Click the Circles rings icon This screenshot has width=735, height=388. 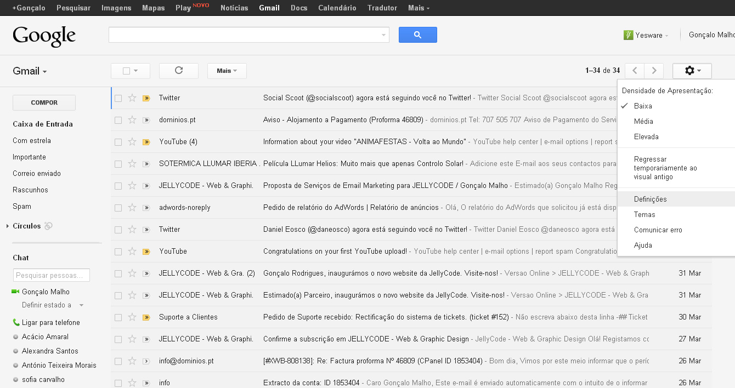pyautogui.click(x=48, y=226)
